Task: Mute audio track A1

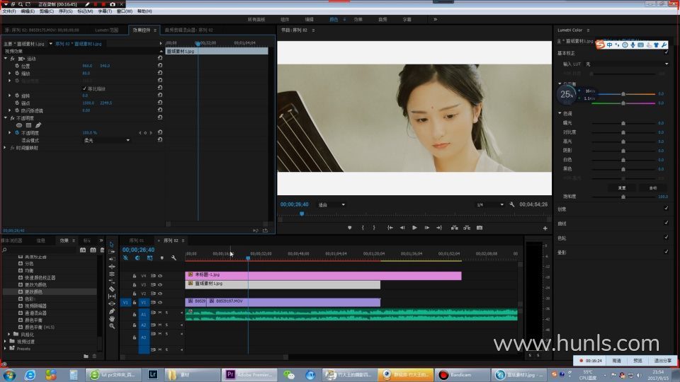Action: 160,313
